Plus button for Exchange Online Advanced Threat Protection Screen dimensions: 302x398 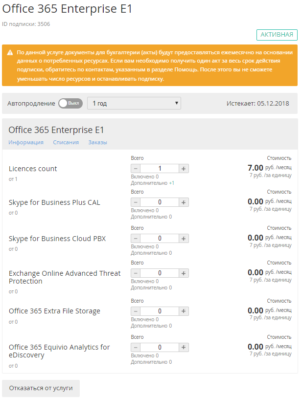point(184,273)
